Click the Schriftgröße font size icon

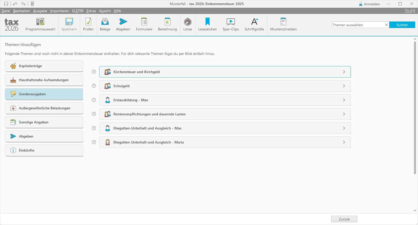(x=254, y=22)
